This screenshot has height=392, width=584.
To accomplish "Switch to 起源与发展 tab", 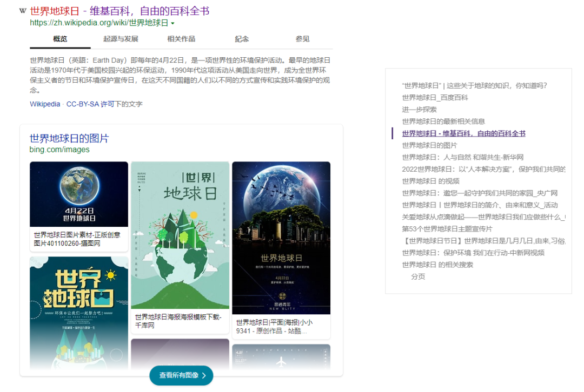I will tap(121, 39).
